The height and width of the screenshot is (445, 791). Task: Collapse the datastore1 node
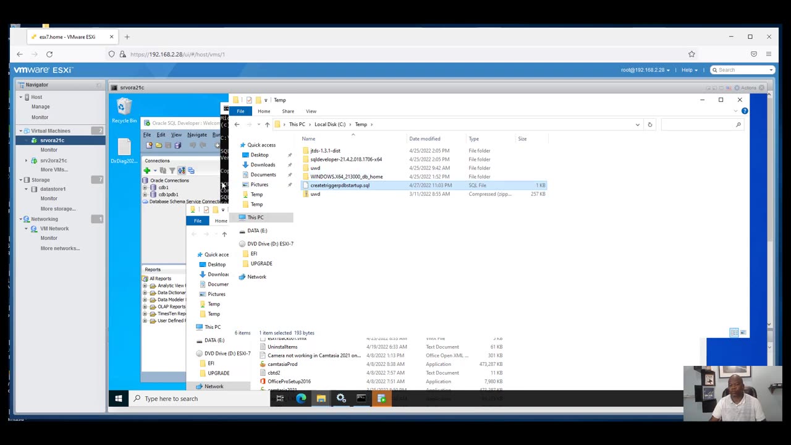click(26, 189)
